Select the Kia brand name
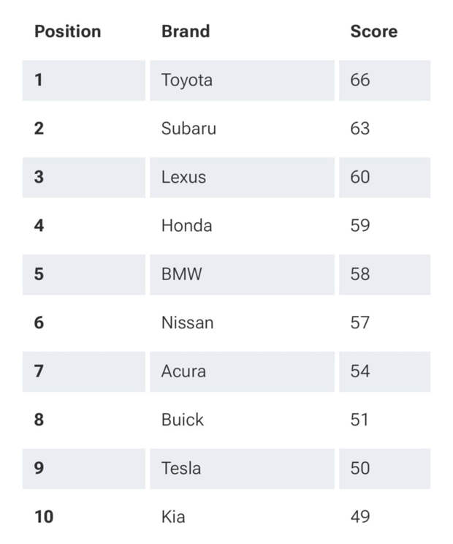The image size is (453, 544). click(x=173, y=517)
